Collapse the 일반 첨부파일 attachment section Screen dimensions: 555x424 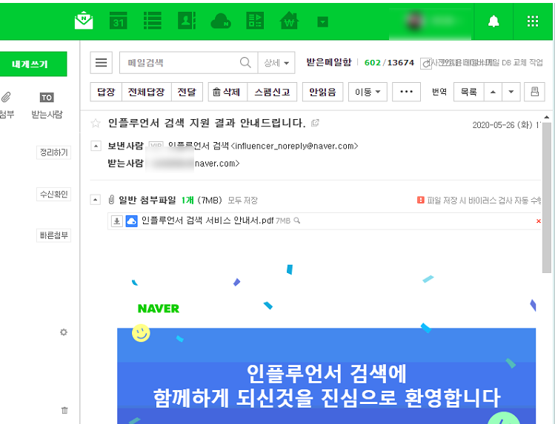click(x=95, y=200)
